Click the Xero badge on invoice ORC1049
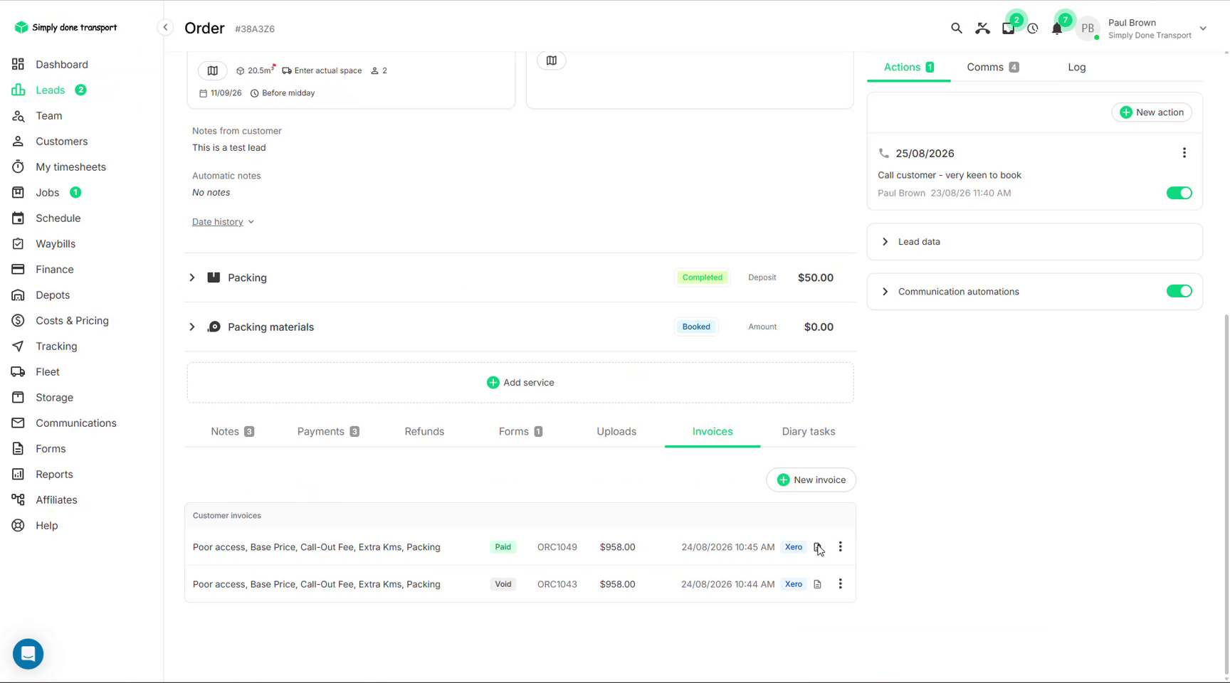 (793, 547)
